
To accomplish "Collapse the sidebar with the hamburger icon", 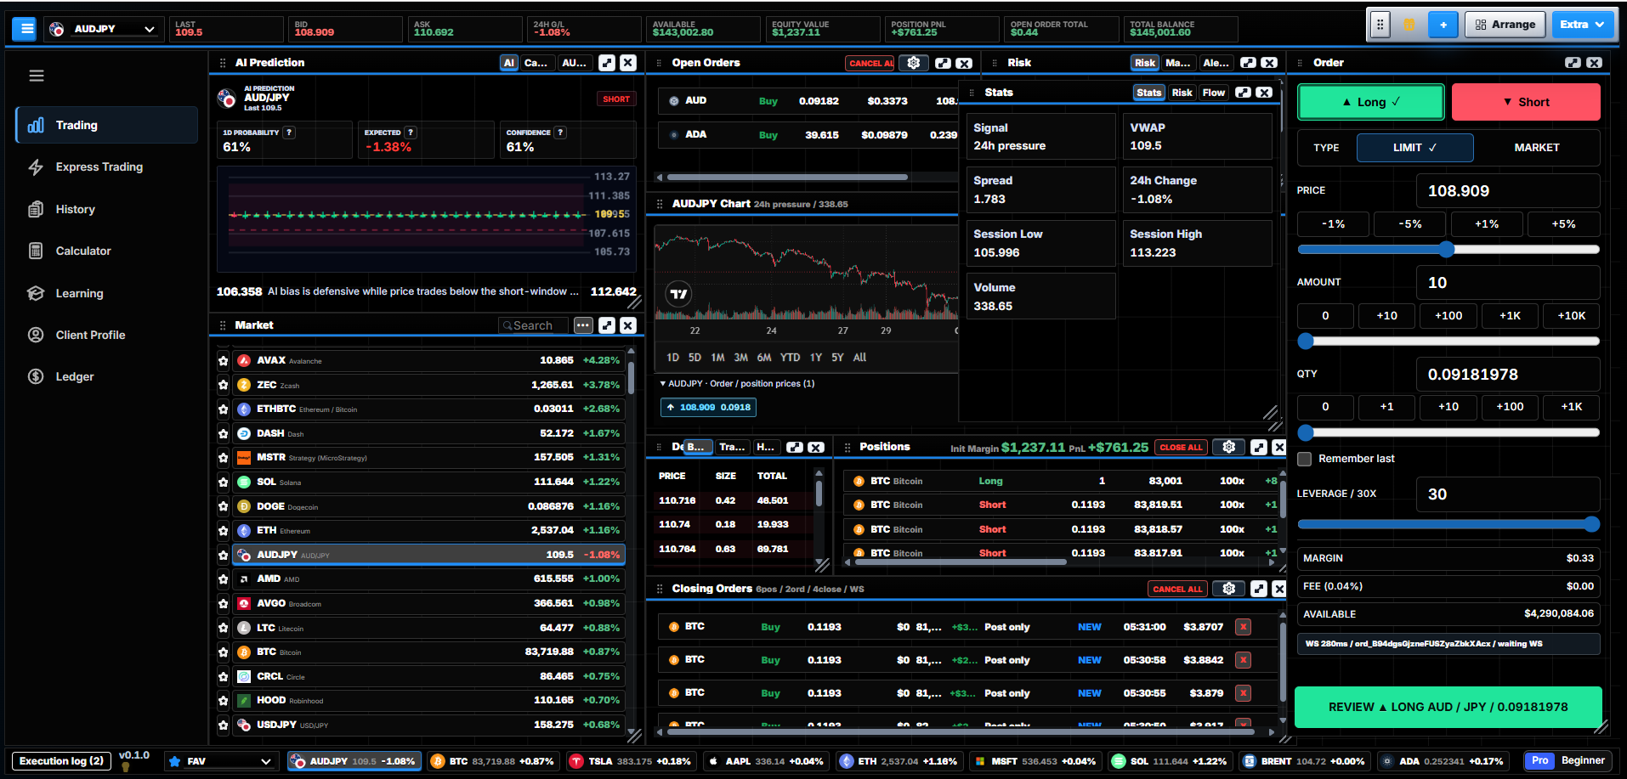I will [x=37, y=76].
